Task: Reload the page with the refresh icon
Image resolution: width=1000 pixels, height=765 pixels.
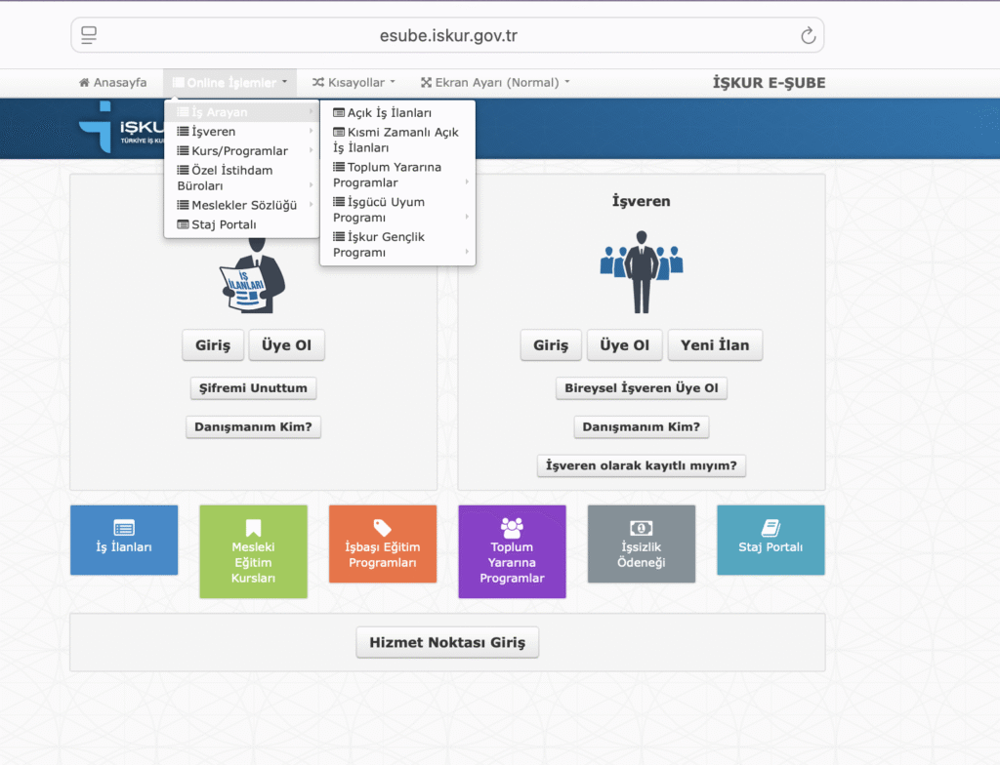Action: click(x=808, y=36)
